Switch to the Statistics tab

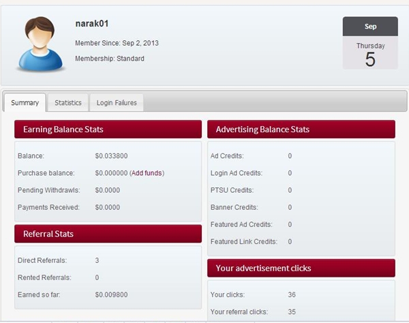[68, 103]
